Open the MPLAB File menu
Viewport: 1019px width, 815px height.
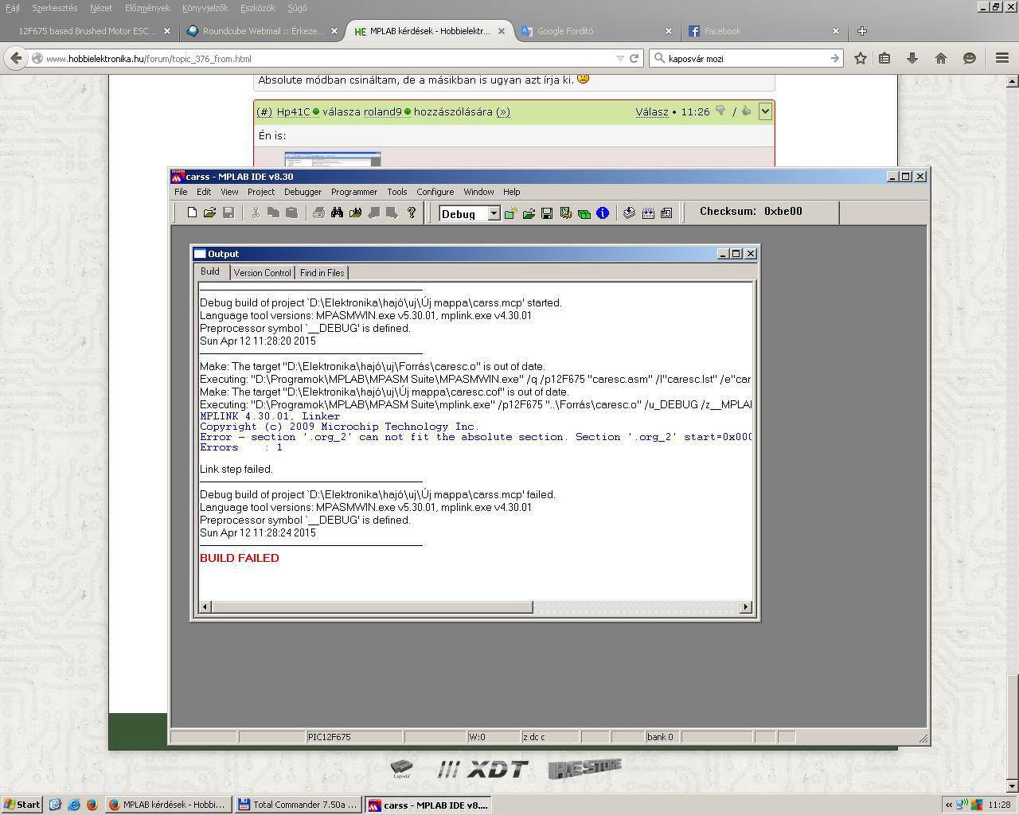[x=181, y=192]
